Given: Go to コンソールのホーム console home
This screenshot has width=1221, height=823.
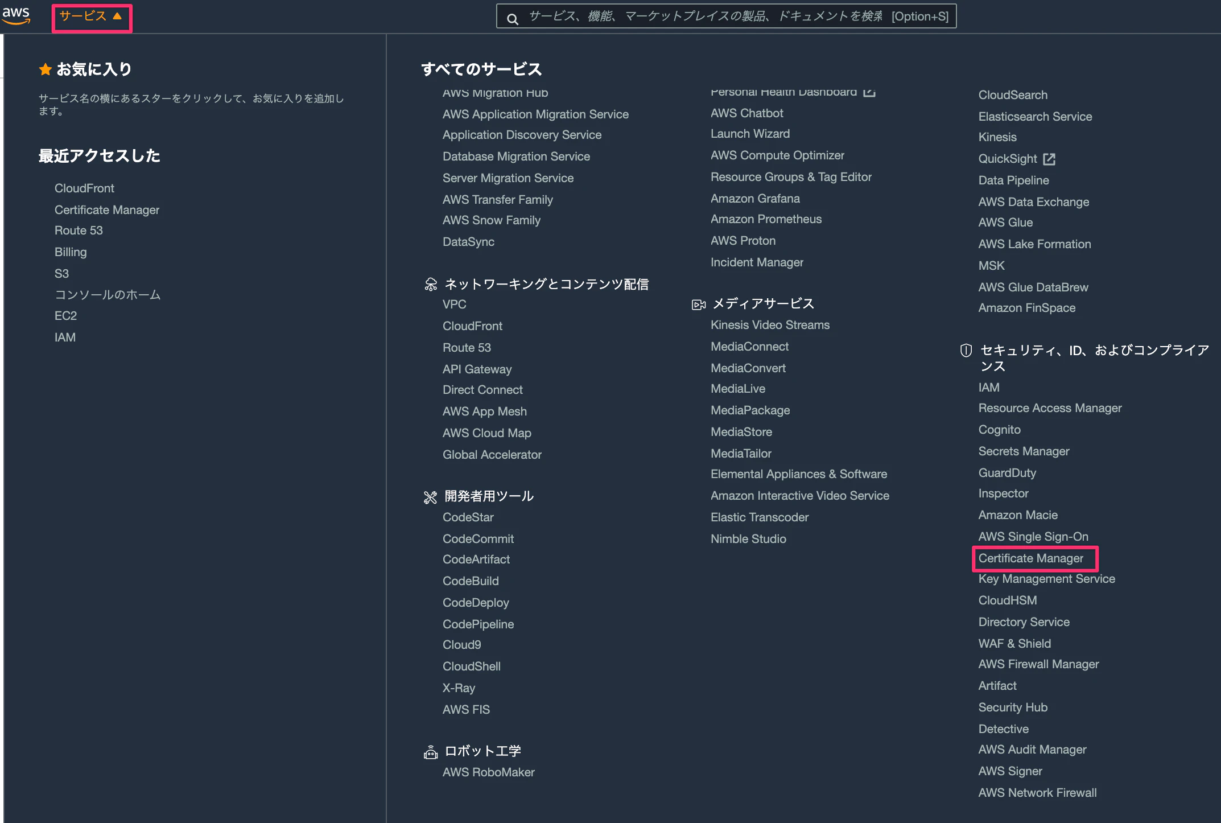Looking at the screenshot, I should pos(108,295).
